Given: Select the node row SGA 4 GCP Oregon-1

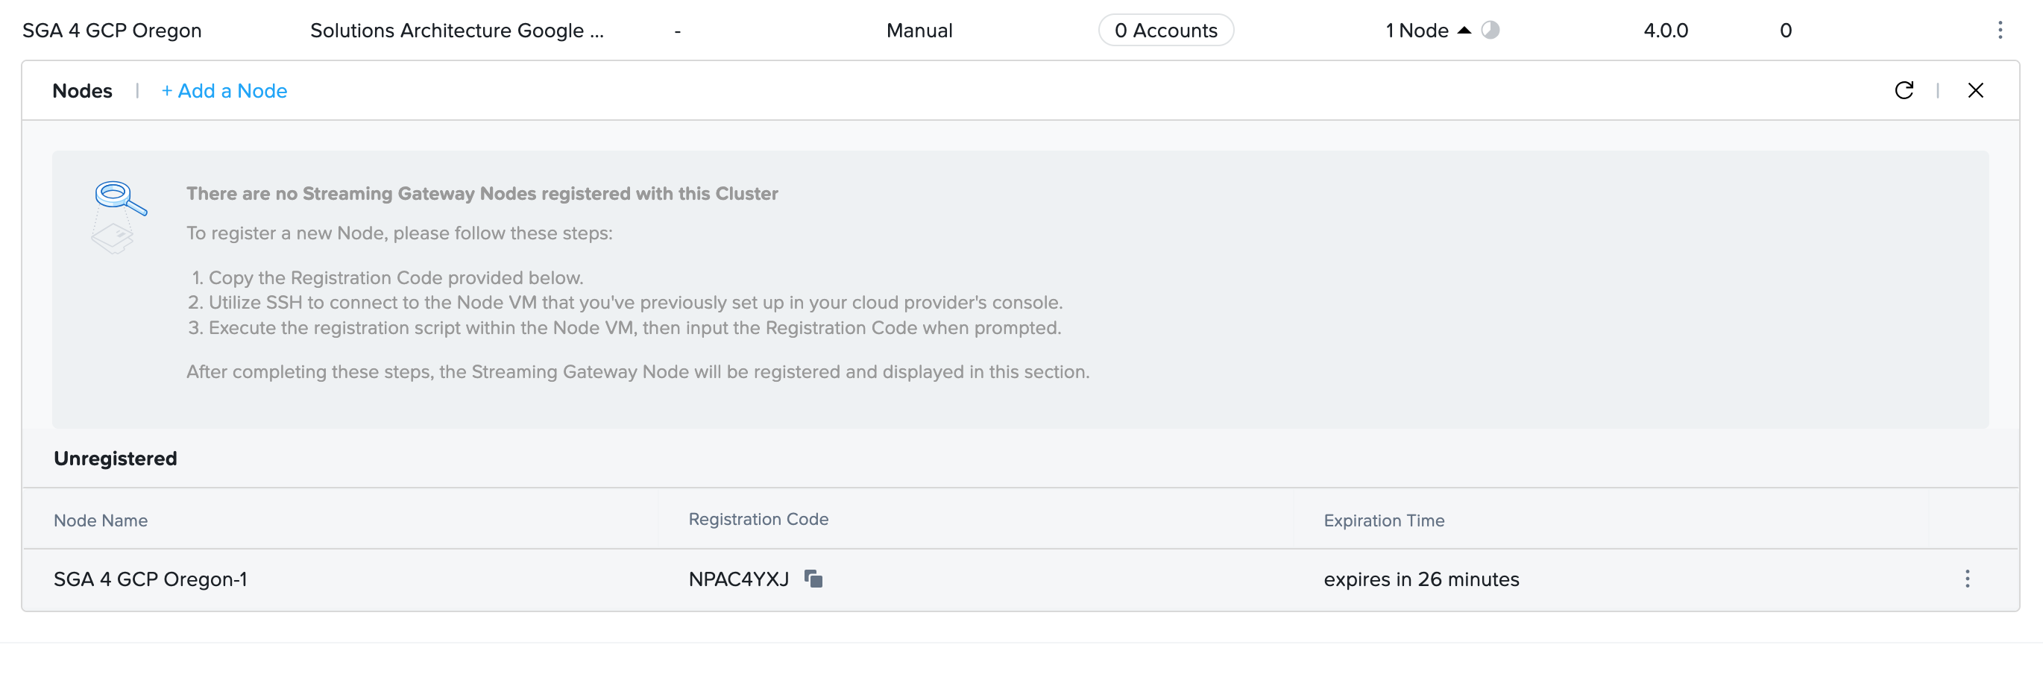Looking at the screenshot, I should 151,579.
